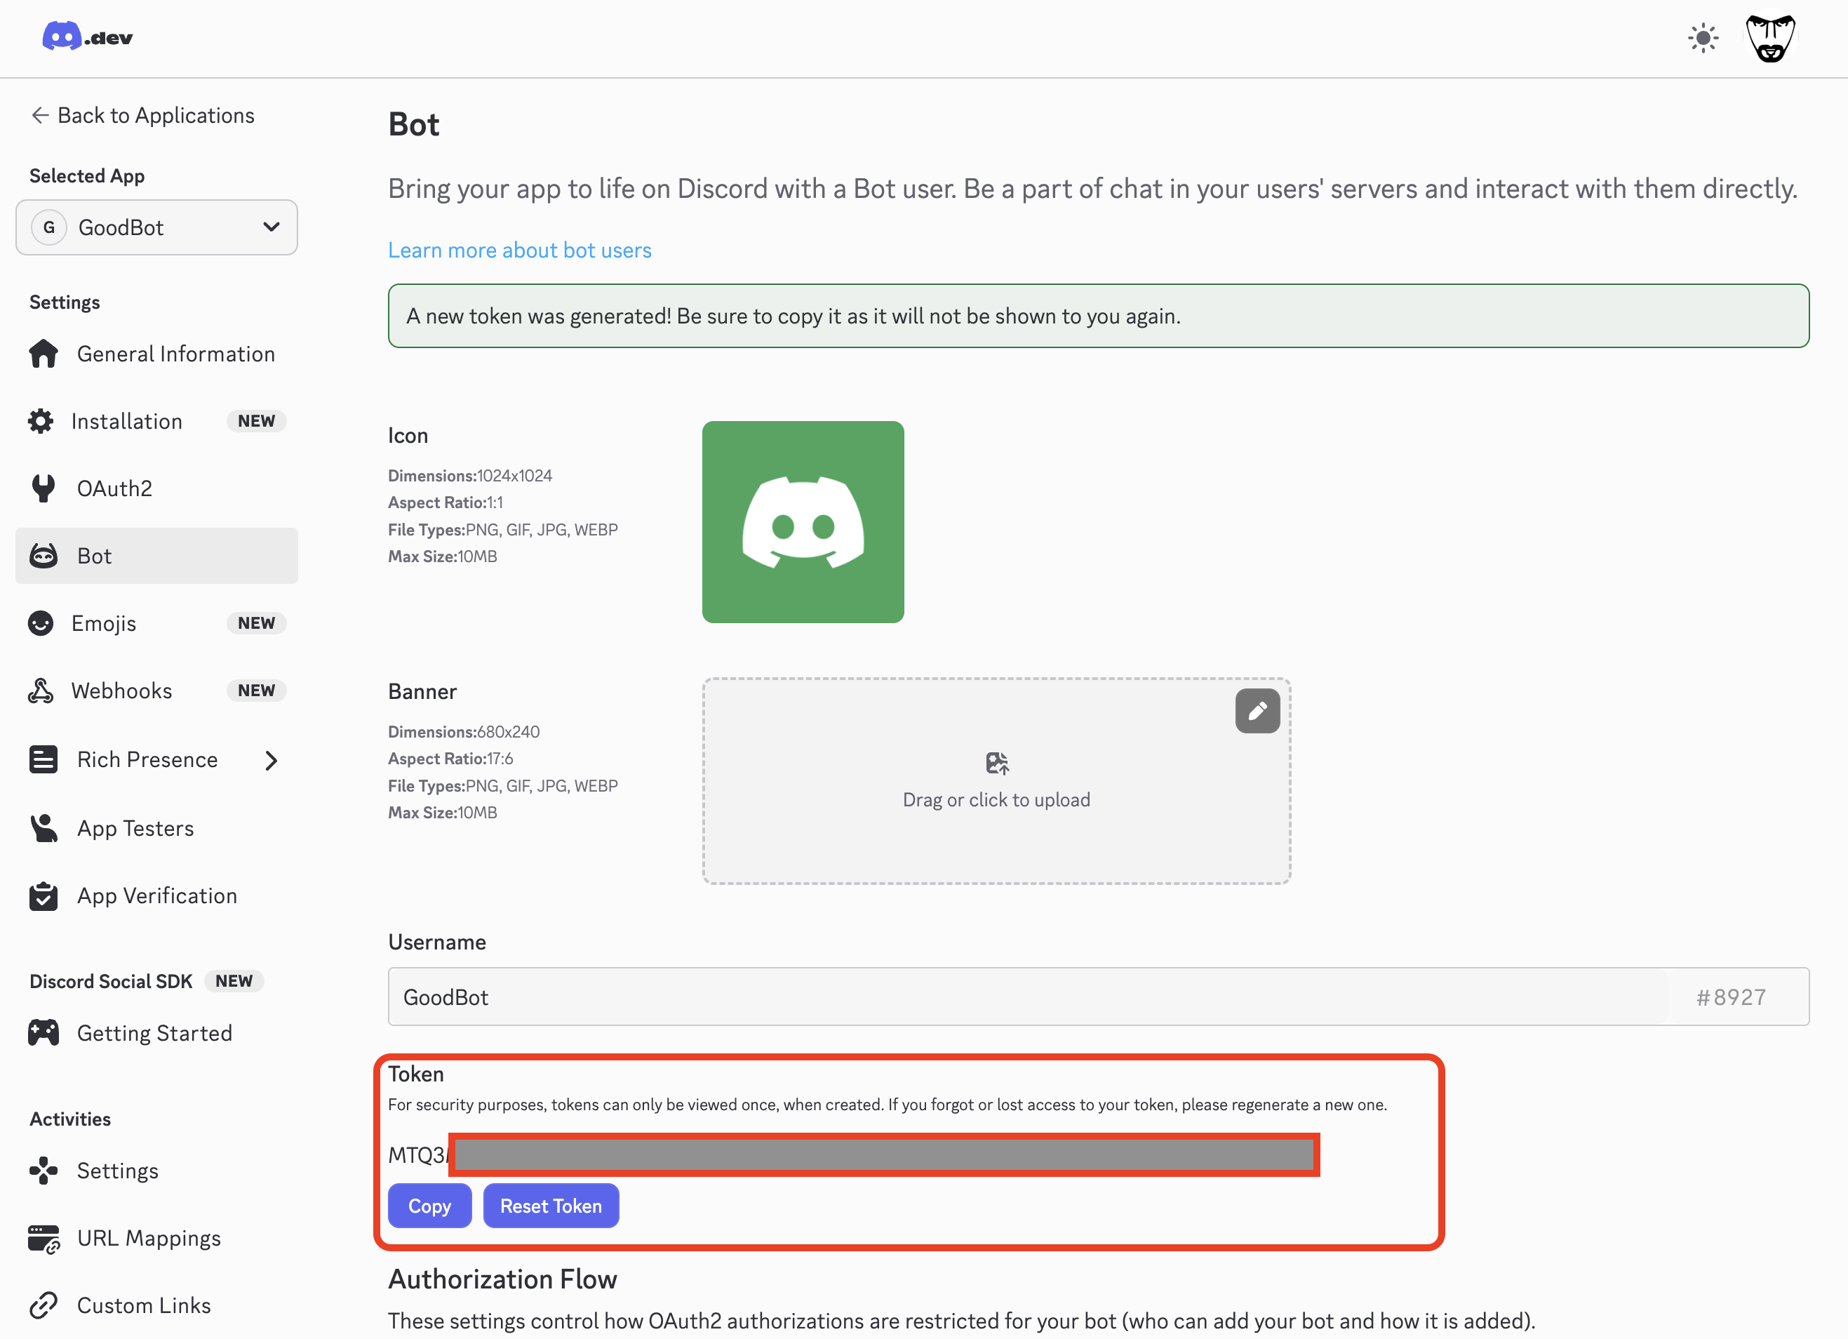Image resolution: width=1848 pixels, height=1339 pixels.
Task: Collapse the Selected App dropdown chevron
Action: tap(271, 227)
